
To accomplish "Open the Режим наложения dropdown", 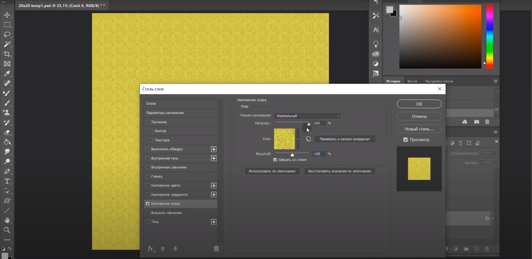I will click(307, 116).
